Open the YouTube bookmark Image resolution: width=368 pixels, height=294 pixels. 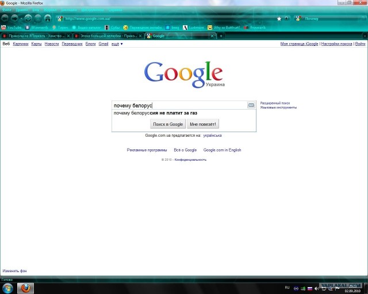point(11,28)
